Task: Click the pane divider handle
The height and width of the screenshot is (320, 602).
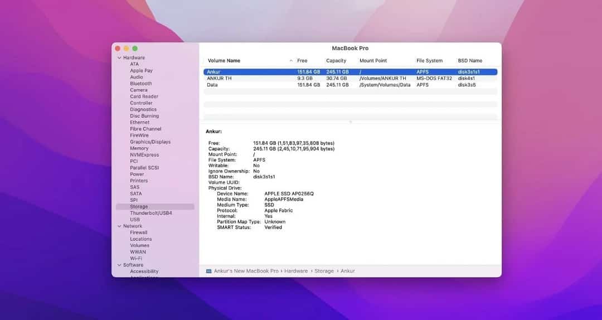Action: tap(350, 122)
